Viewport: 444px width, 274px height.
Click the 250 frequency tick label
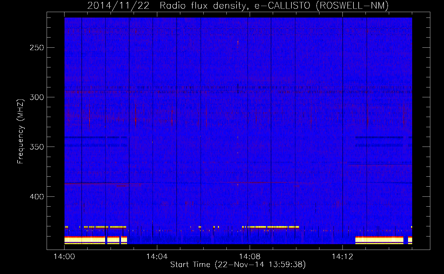(37, 48)
